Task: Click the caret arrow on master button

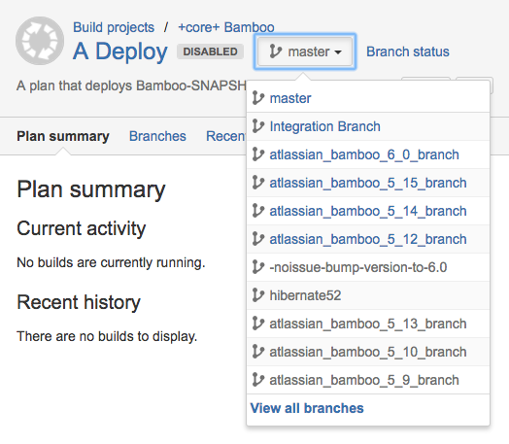Action: [x=338, y=52]
